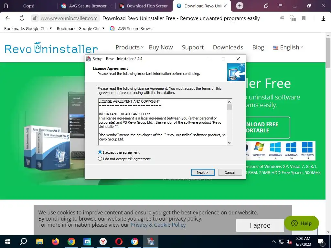Open the Products dropdown menu

(x=129, y=47)
